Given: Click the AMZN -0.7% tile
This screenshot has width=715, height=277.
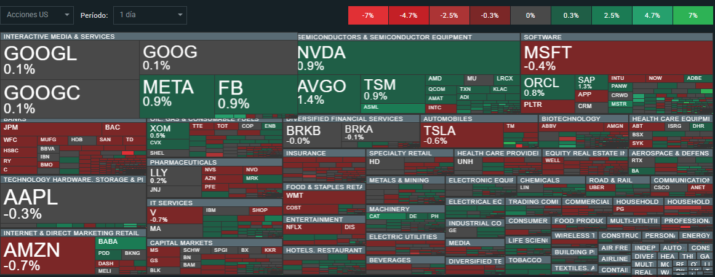Looking at the screenshot, I should (x=47, y=256).
